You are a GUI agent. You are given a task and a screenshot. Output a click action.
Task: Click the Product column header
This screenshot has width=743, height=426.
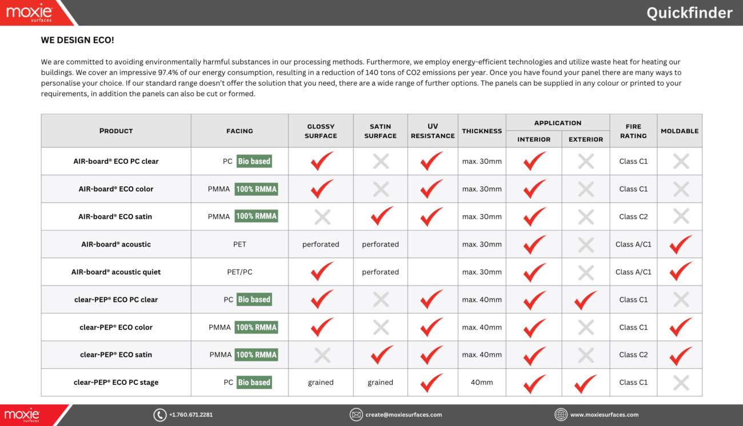coord(116,131)
